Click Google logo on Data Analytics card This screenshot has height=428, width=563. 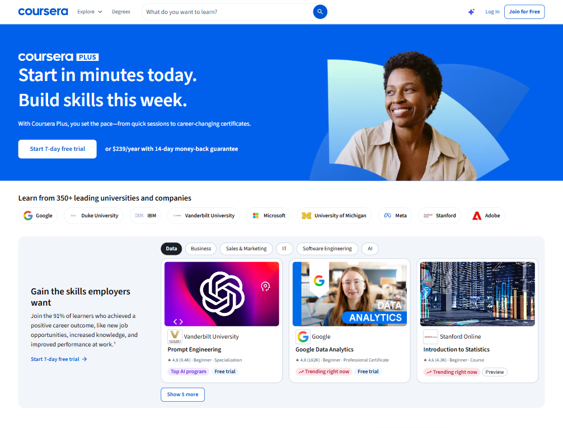click(303, 336)
